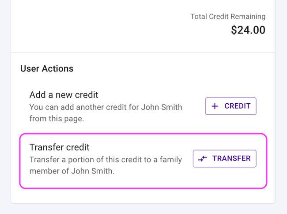Viewport: 287px width, 214px height.
Task: Click the plus icon on the Credit button
Action: (215, 106)
